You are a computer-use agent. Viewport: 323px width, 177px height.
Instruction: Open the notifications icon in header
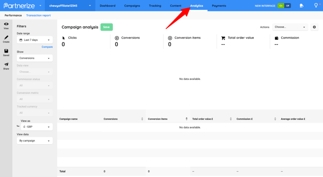(302, 6)
